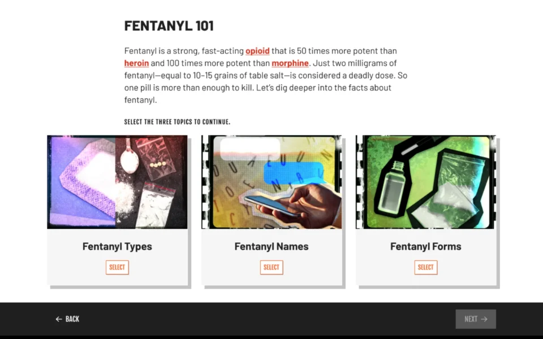Click the FENTANYL 101 heading
This screenshot has height=339, width=543.
(169, 25)
